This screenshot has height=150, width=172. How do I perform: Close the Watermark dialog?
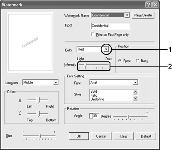tap(155, 5)
